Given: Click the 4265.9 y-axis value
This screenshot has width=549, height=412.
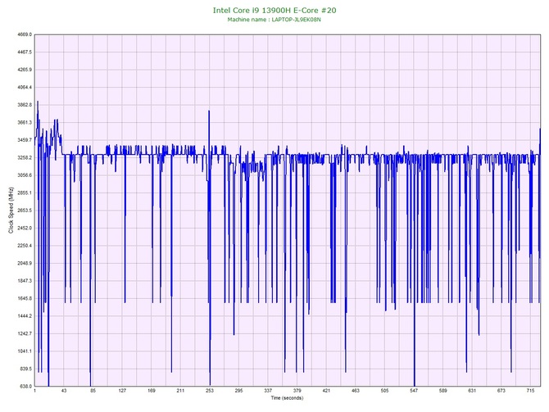Looking at the screenshot, I should tap(25, 70).
